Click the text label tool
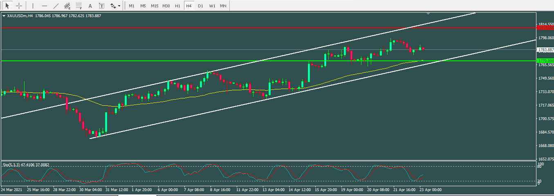 coord(101,6)
